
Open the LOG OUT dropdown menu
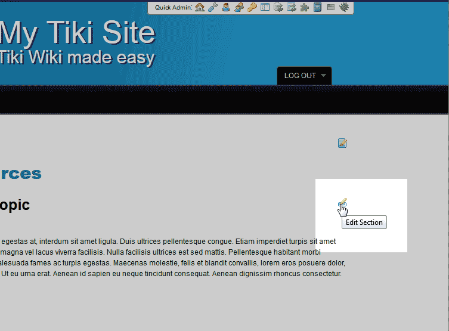click(304, 76)
